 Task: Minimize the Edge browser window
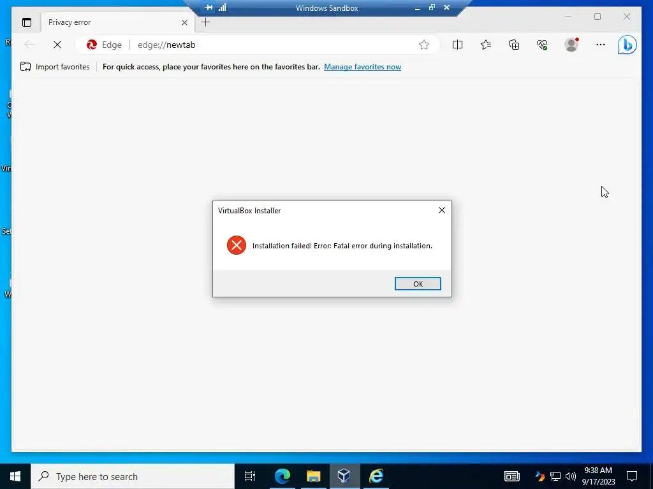(x=568, y=17)
